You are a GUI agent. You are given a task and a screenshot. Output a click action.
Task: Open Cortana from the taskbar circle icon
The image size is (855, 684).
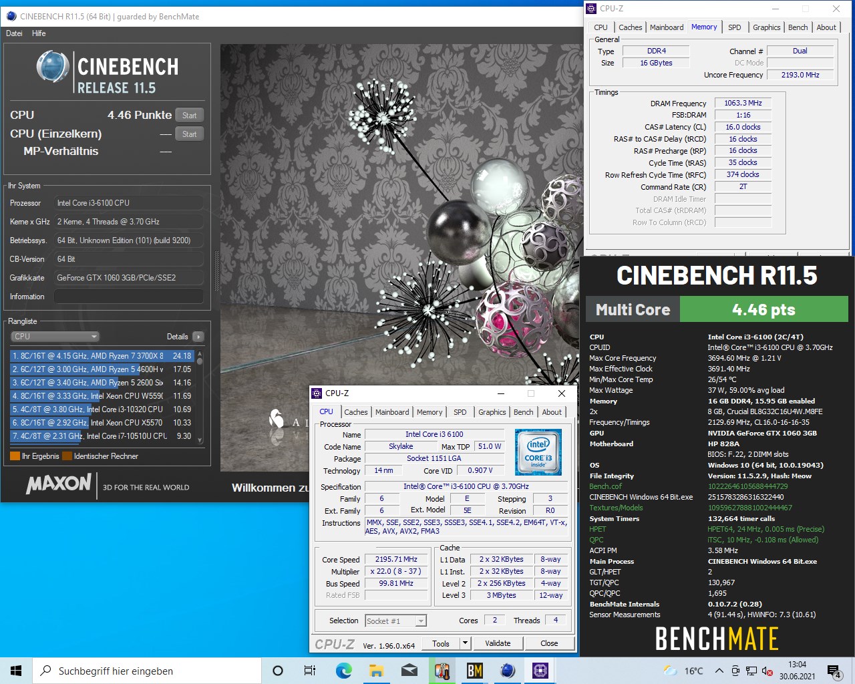pos(278,671)
